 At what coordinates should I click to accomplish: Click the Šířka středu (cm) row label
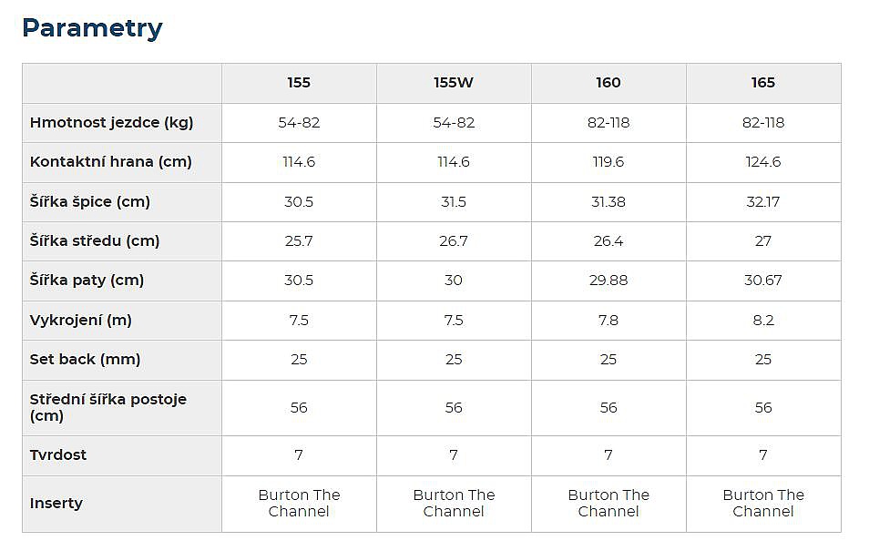[95, 240]
